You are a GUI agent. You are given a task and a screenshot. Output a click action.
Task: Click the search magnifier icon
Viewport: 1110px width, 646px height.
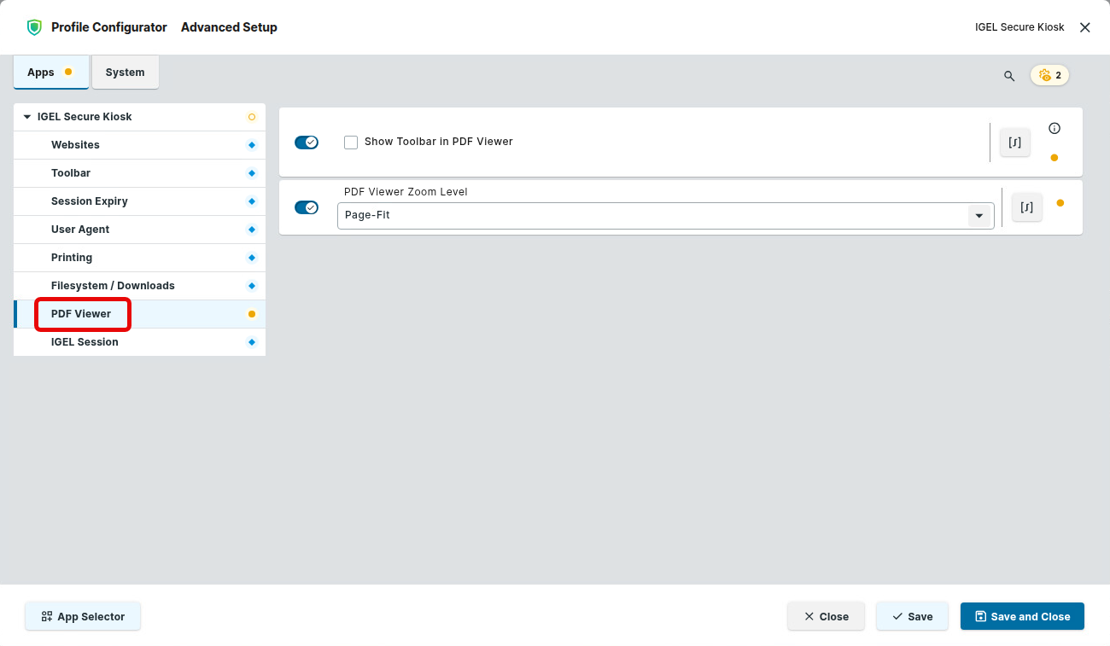click(x=1009, y=76)
